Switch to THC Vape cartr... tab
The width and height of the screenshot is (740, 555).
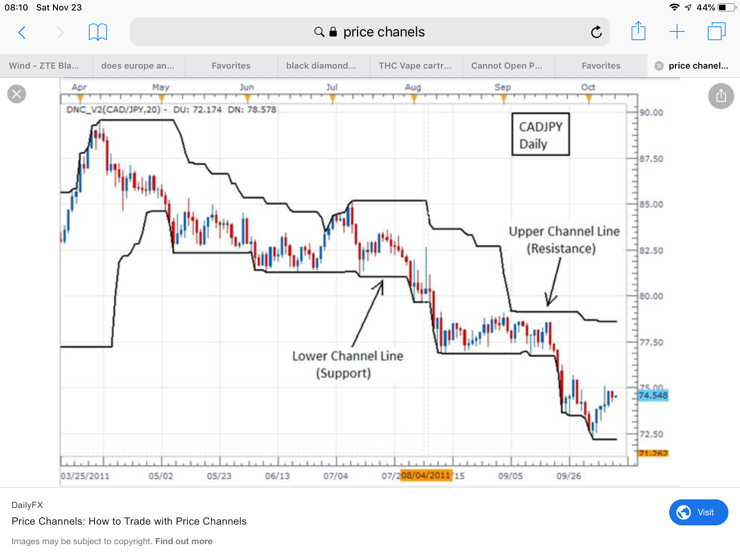point(415,66)
